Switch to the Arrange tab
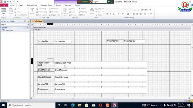Image resolution: width=193 pixels, height=108 pixels. click(x=68, y=5)
